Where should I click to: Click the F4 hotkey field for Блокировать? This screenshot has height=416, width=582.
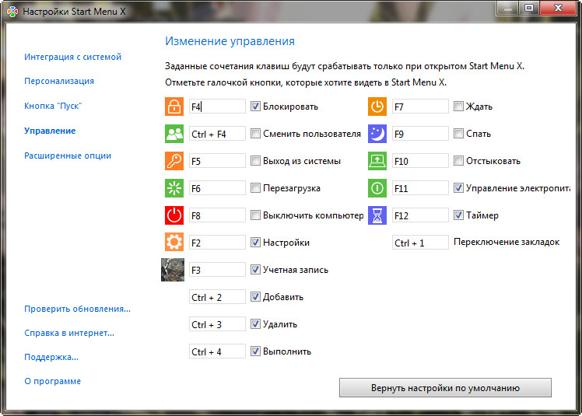coord(217,107)
